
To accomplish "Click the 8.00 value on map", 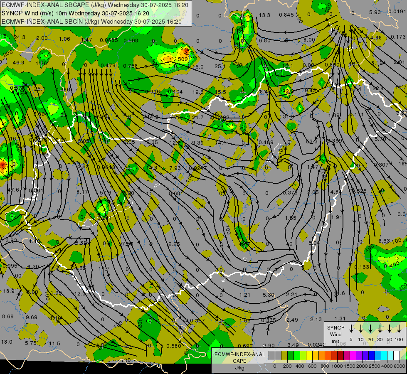I will pos(309,40).
